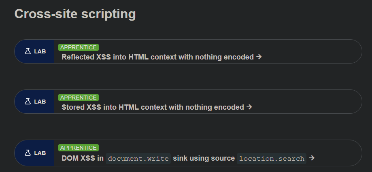Click the flask icon in the DOM XSS lab
This screenshot has width=372, height=172.
pos(28,153)
